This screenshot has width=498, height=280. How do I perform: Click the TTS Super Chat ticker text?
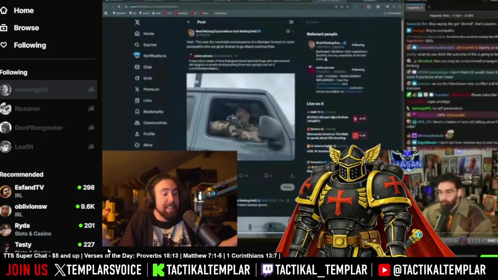coord(142,255)
